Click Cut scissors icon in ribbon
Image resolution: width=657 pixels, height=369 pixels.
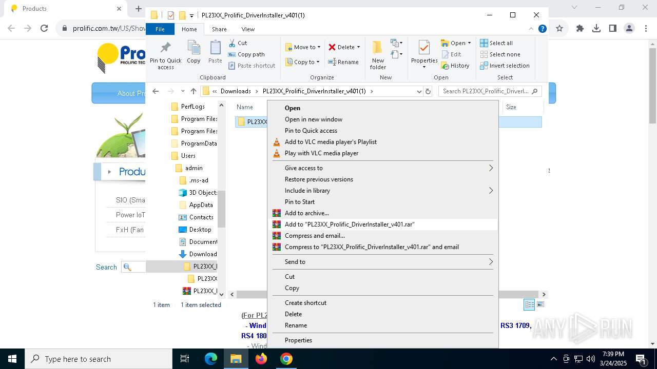click(x=238, y=43)
